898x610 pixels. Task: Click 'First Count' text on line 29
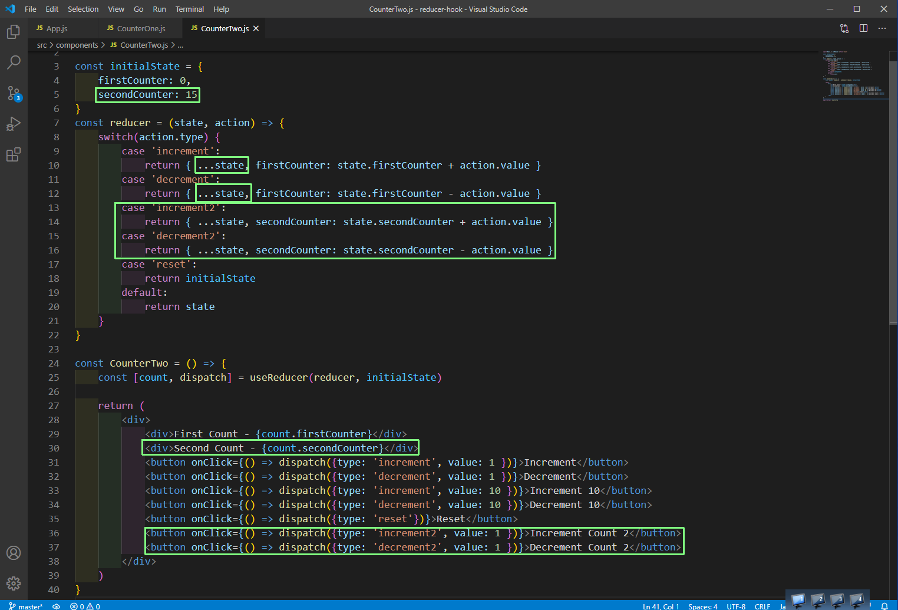(206, 434)
